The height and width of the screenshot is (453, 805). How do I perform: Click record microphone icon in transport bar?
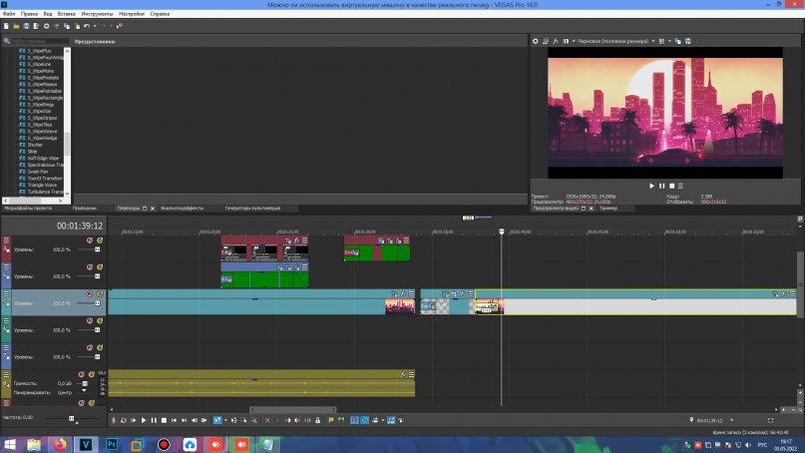112,420
